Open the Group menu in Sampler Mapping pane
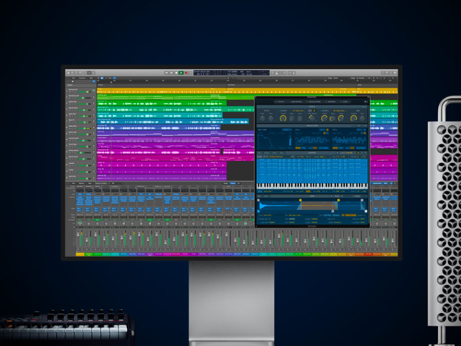Image resolution: width=461 pixels, height=346 pixels. pos(267,153)
